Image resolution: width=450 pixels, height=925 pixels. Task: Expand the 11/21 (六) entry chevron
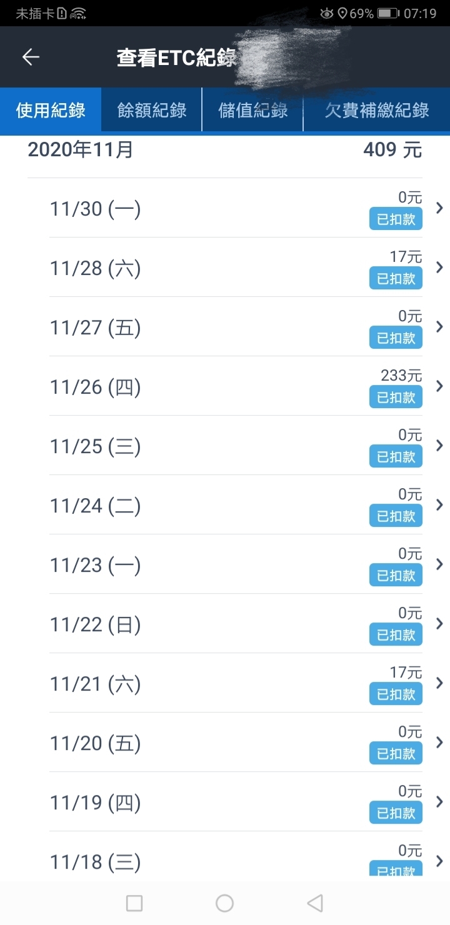point(439,682)
